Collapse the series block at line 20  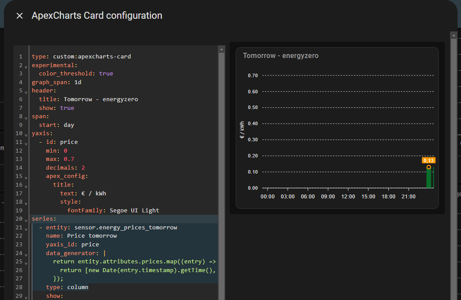[26, 221]
